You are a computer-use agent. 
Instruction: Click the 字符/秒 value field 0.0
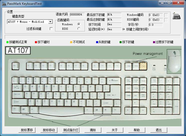[x=156, y=25]
